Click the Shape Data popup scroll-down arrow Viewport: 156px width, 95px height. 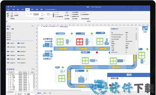click(x=136, y=53)
